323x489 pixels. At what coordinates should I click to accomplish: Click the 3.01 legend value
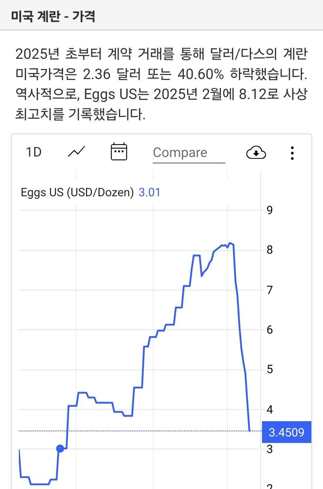click(x=149, y=192)
